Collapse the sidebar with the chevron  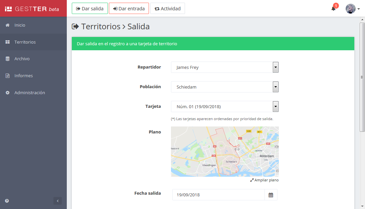click(x=58, y=201)
